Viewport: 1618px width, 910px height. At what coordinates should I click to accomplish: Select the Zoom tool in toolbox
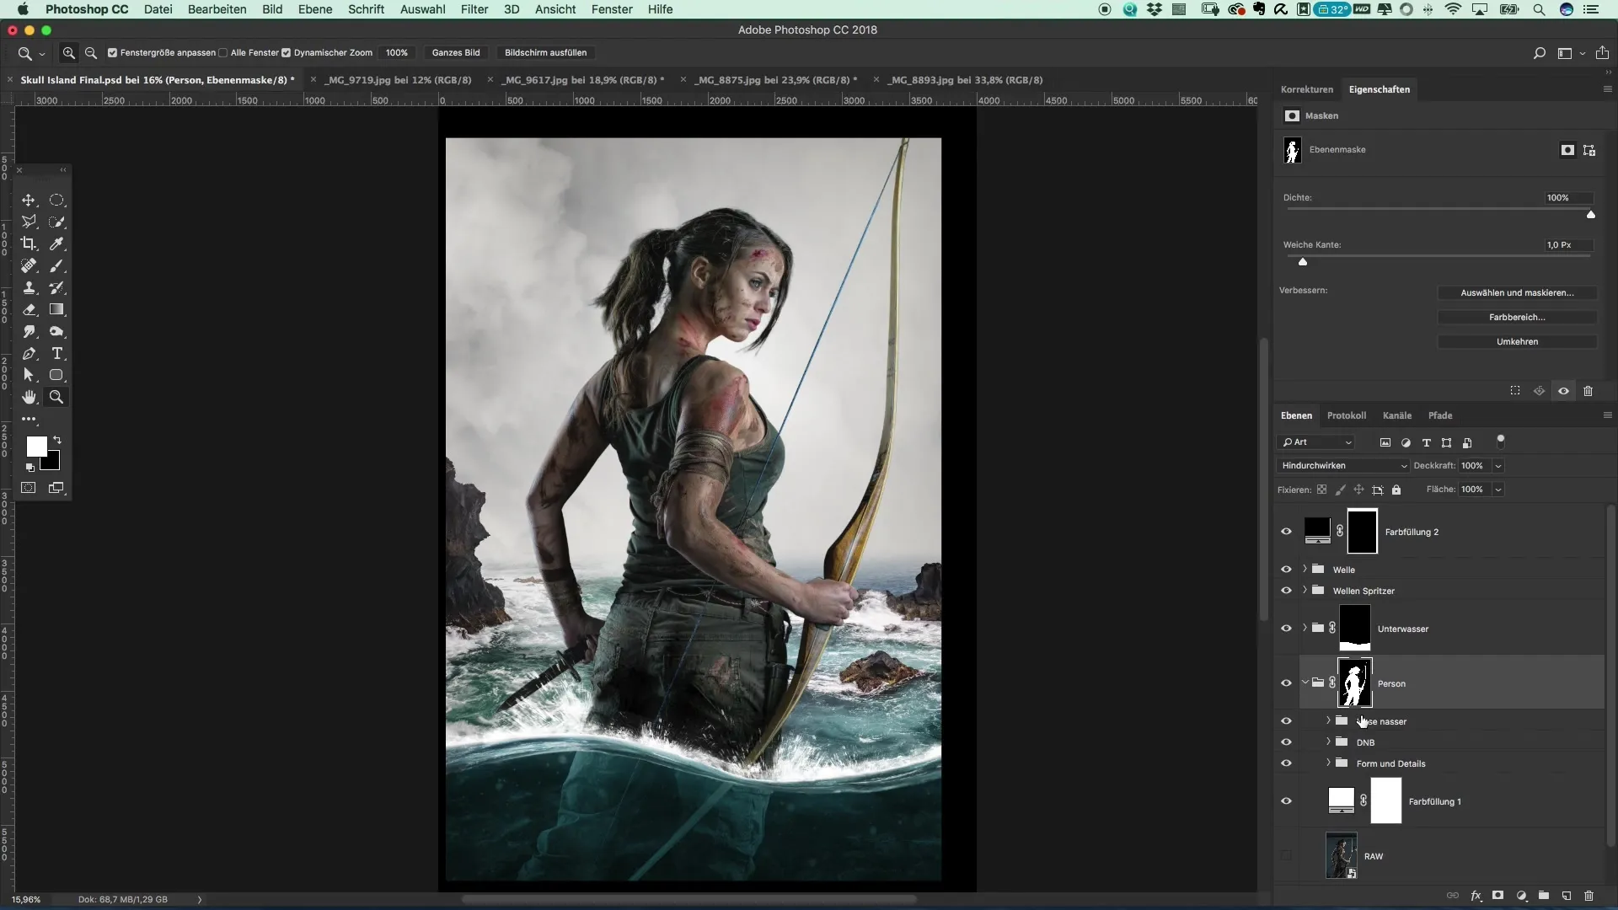click(x=56, y=397)
